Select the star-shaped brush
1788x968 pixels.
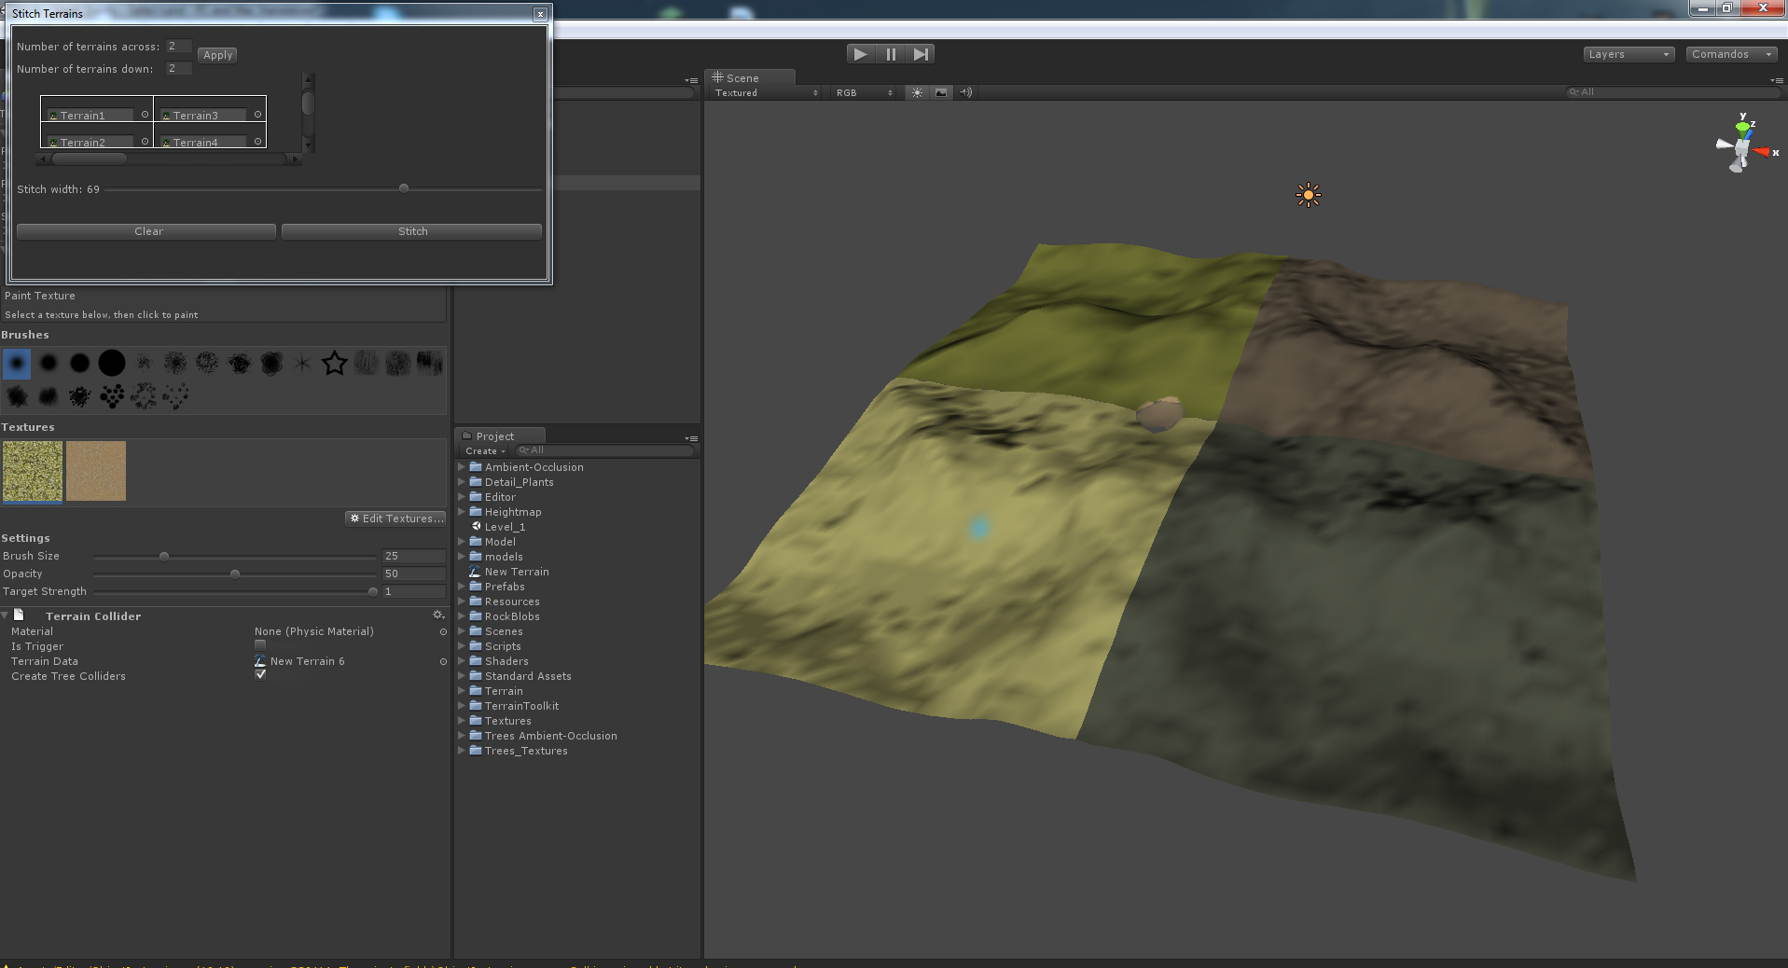(334, 363)
